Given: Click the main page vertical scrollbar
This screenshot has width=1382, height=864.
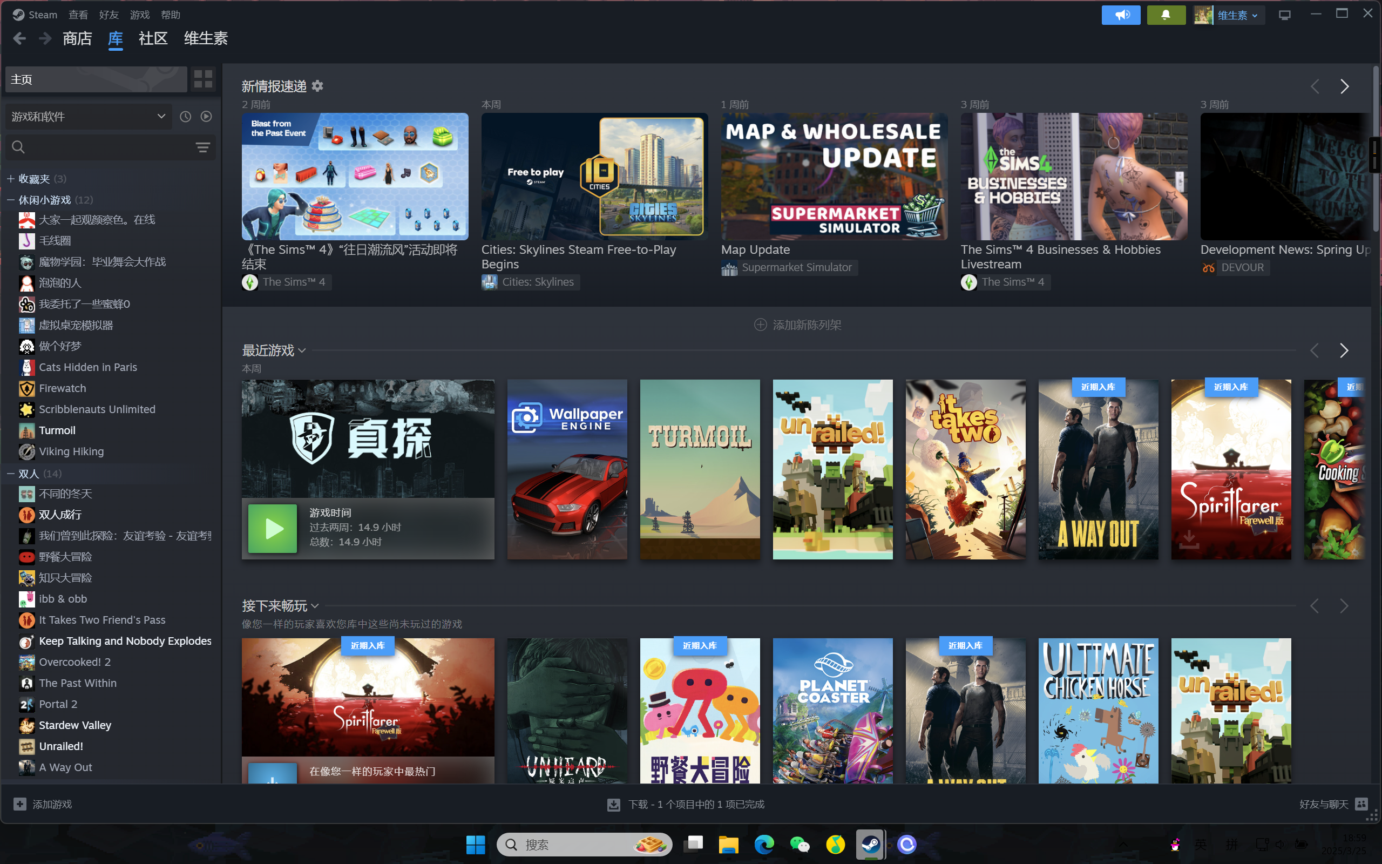Looking at the screenshot, I should pyautogui.click(x=1376, y=148).
